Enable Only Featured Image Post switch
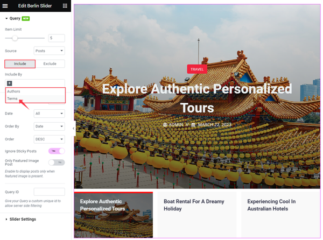The height and width of the screenshot is (240, 323). coord(57,163)
